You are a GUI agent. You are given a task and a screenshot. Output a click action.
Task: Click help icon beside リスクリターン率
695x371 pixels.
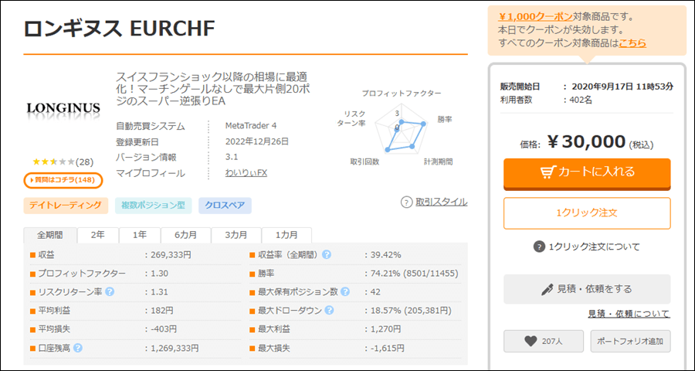(x=110, y=291)
